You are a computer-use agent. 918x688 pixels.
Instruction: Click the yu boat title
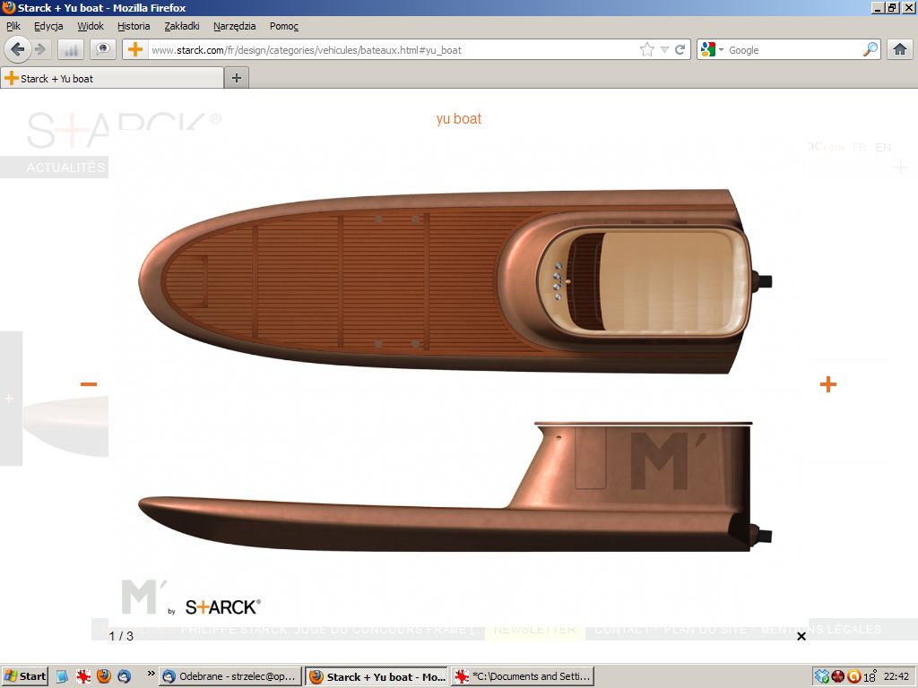coord(458,119)
